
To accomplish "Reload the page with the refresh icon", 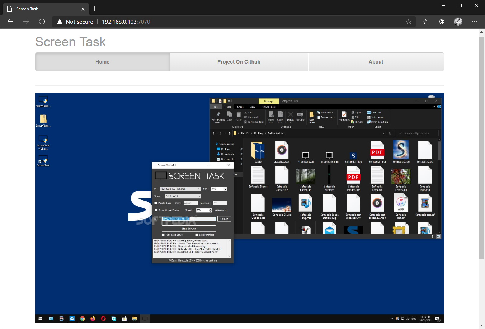I will [x=42, y=22].
